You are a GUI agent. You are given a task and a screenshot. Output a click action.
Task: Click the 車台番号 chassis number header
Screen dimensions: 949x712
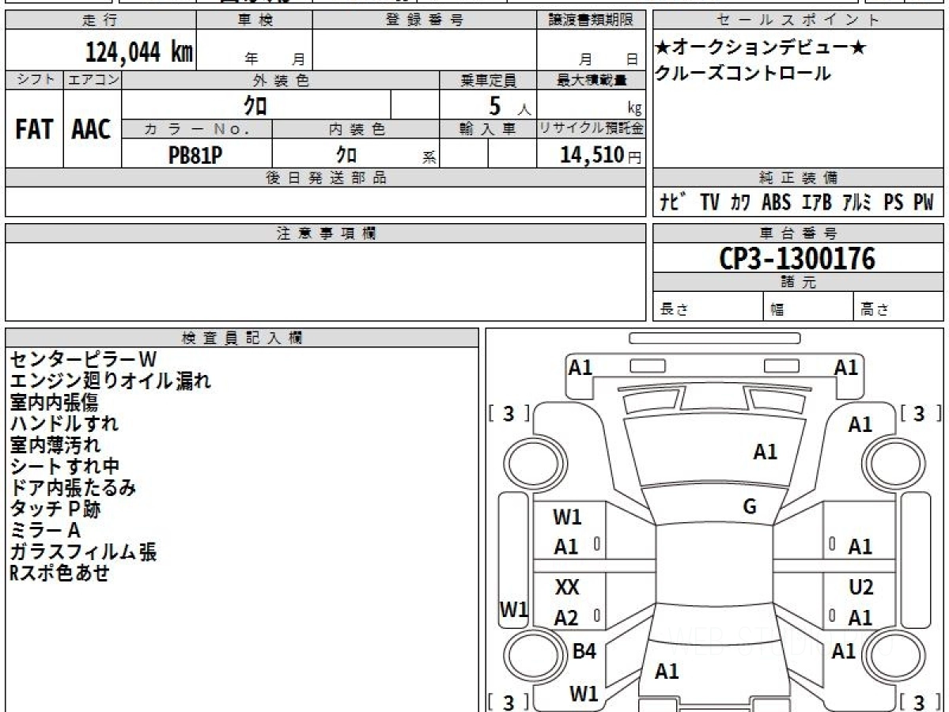[x=799, y=233]
